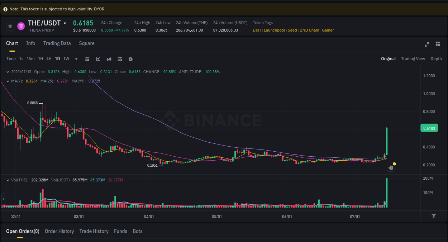Open the additional timeframe dropdown arrow

[76, 59]
